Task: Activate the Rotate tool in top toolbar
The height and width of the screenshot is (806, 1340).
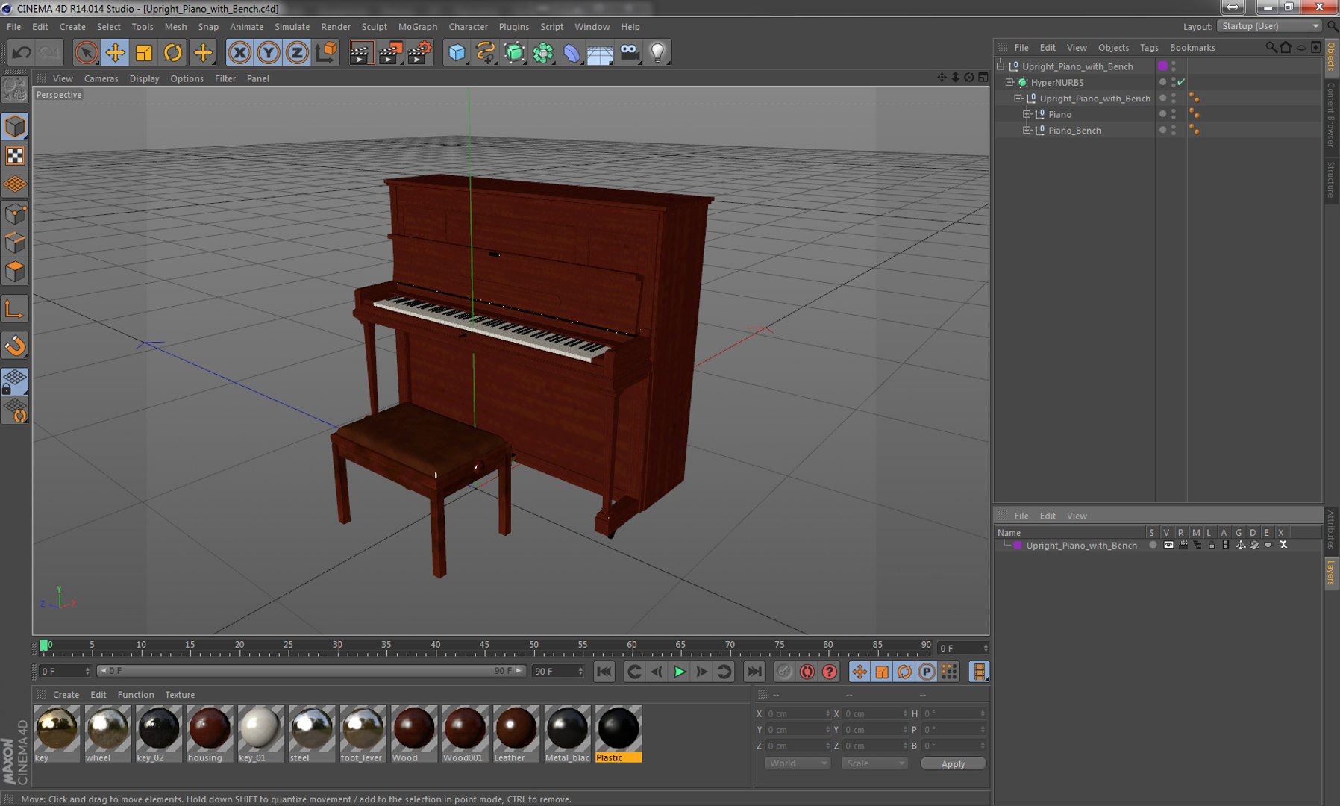Action: coord(173,52)
